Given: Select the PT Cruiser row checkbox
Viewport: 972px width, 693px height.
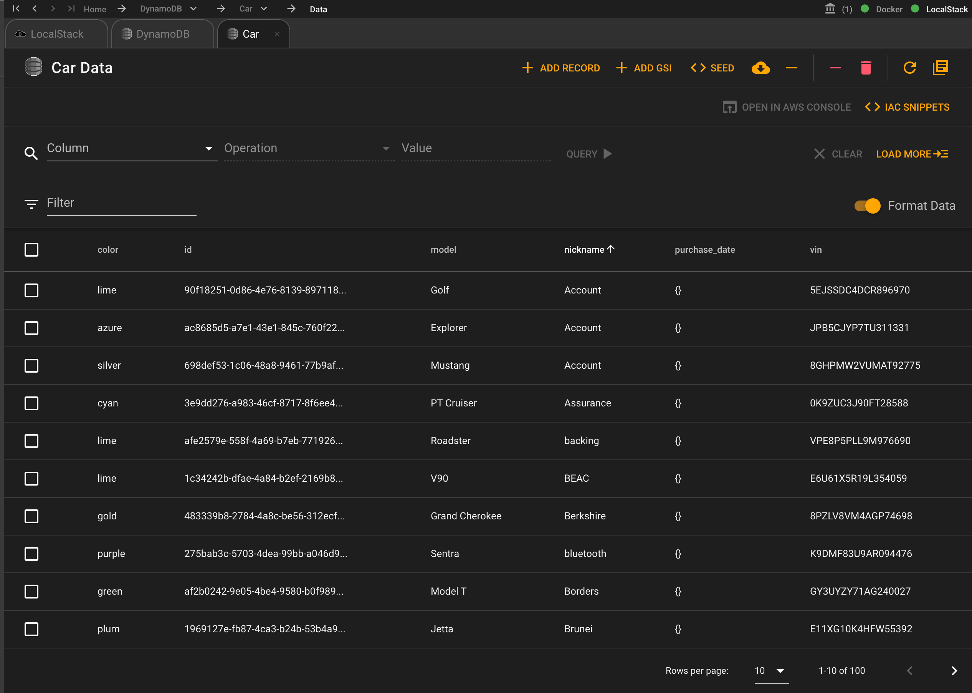Looking at the screenshot, I should tap(31, 403).
